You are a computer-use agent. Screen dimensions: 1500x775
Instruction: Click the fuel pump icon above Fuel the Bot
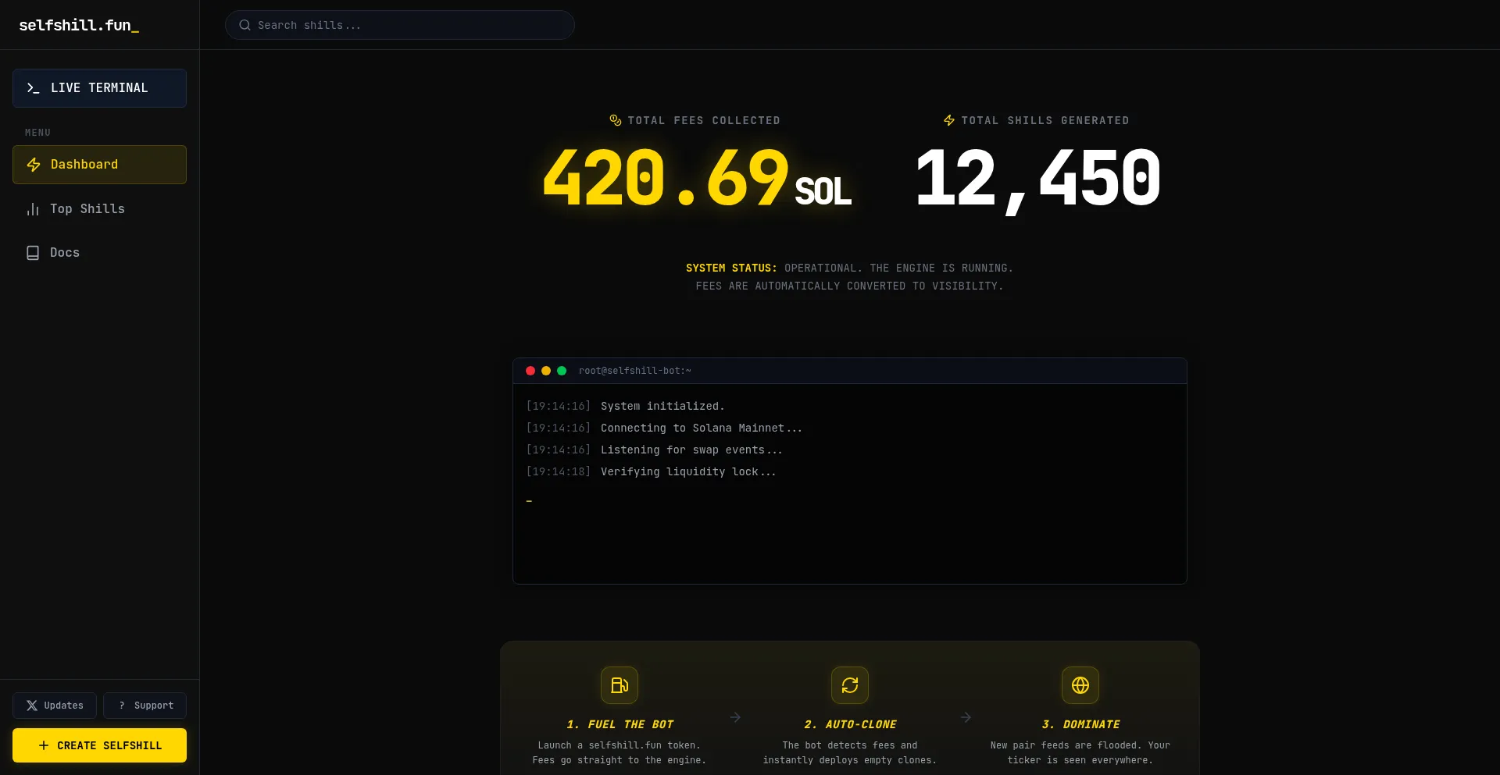pyautogui.click(x=619, y=685)
